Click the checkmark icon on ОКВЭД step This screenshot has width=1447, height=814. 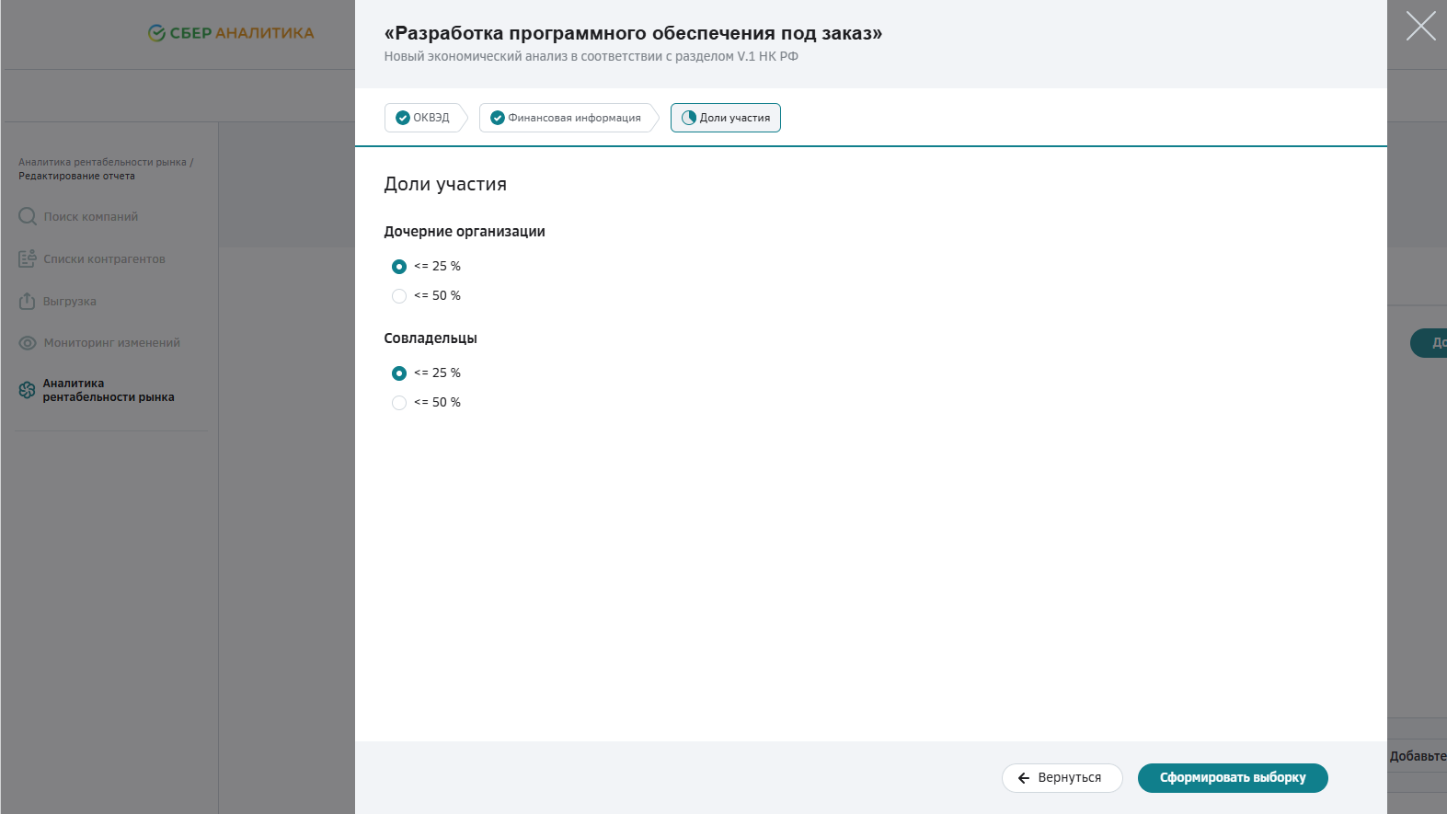402,118
